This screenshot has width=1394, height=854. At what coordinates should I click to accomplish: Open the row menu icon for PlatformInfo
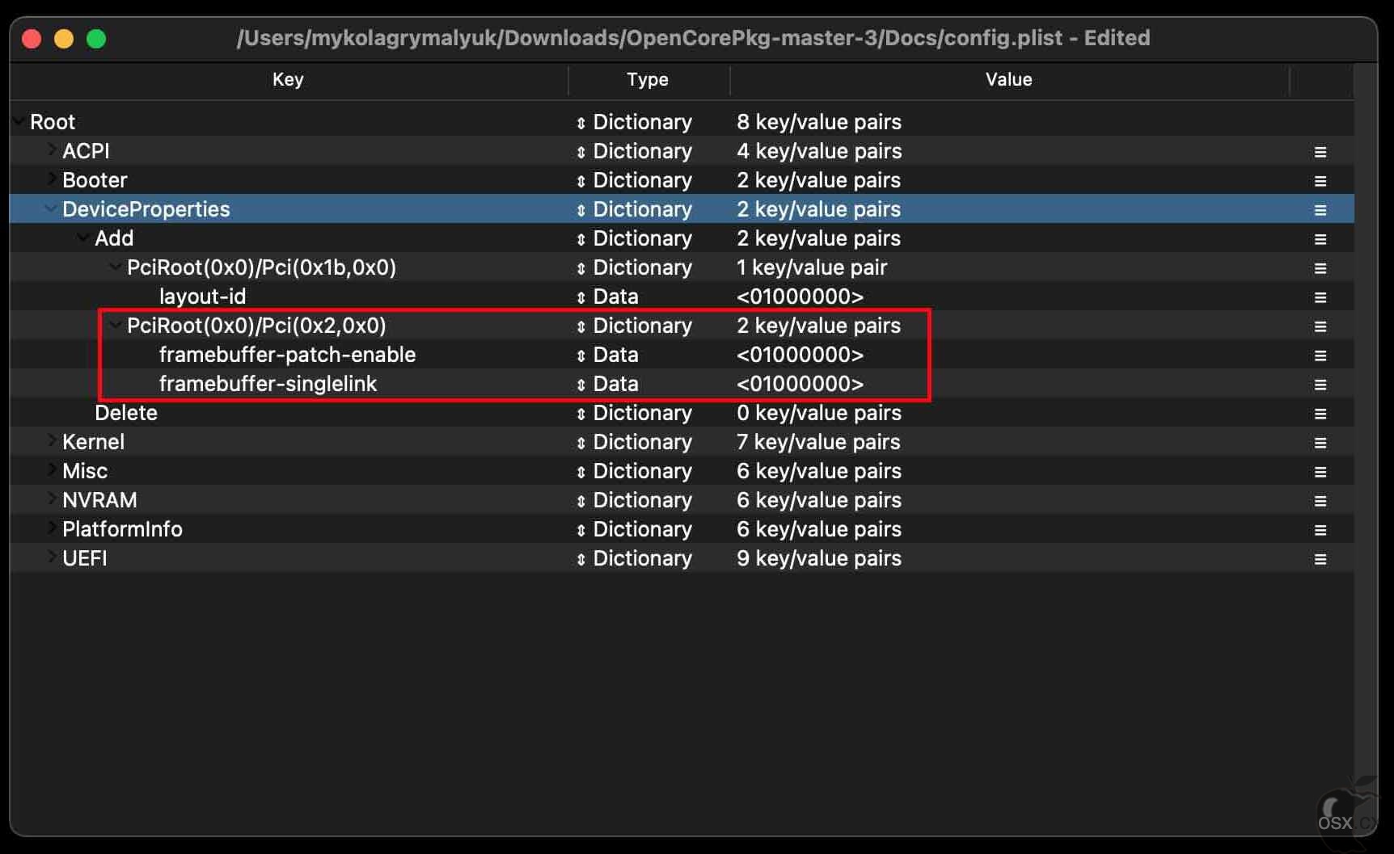tap(1320, 530)
